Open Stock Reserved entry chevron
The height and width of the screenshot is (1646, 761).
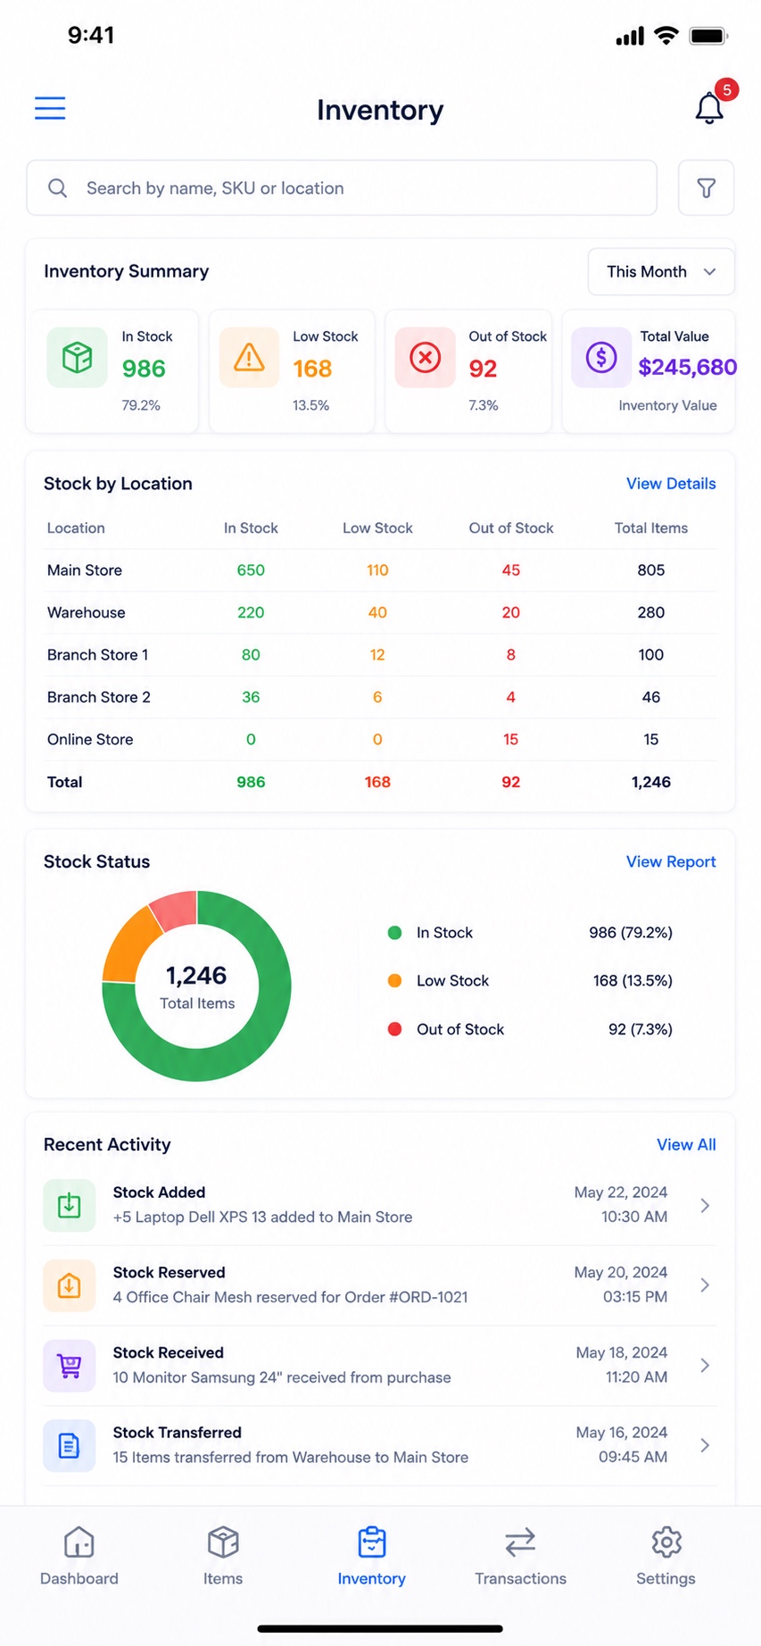click(705, 1285)
